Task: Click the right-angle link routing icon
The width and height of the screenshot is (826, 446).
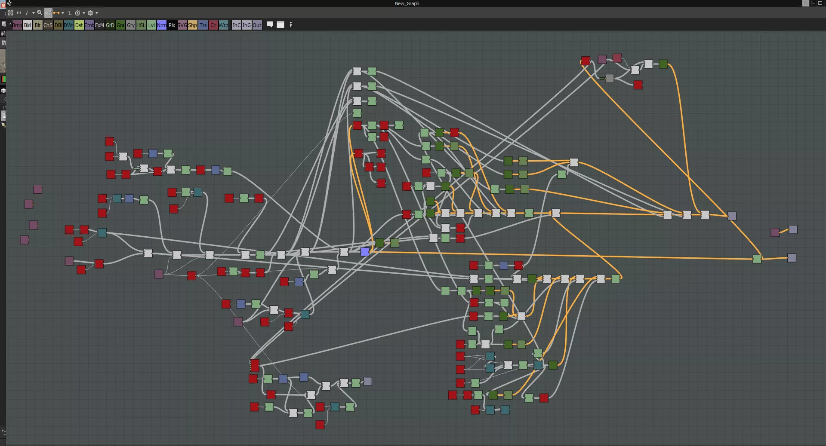Action: tap(69, 13)
